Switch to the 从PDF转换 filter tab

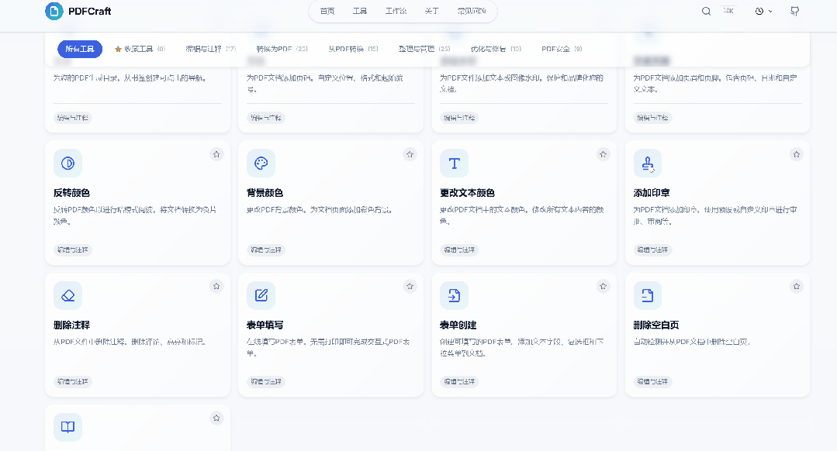click(x=354, y=49)
